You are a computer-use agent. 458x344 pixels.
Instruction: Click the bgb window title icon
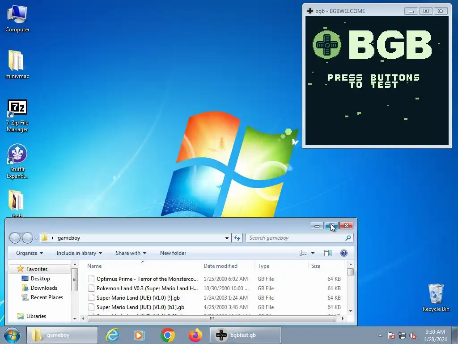pos(310,11)
